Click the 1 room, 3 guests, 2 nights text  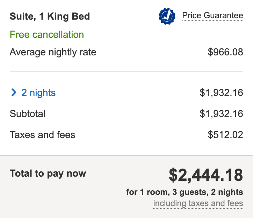[185, 192]
